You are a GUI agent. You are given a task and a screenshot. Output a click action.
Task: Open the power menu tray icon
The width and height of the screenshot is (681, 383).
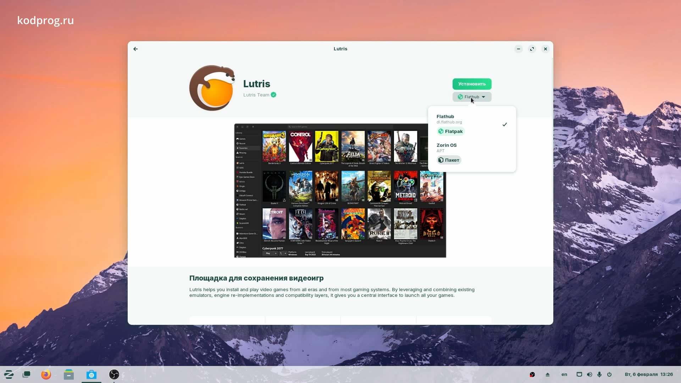[609, 374]
